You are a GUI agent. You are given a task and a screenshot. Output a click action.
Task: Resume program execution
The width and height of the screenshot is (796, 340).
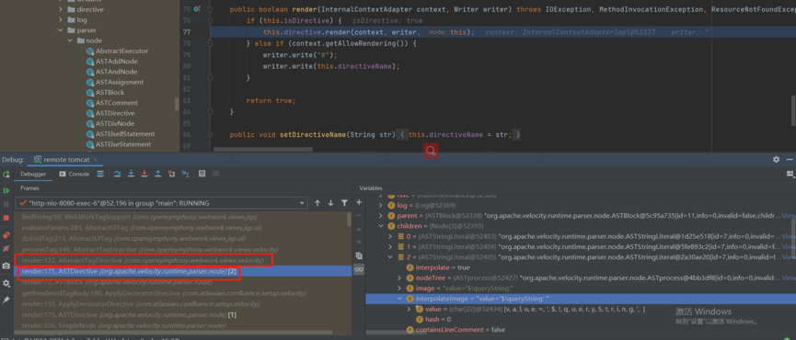(x=6, y=190)
